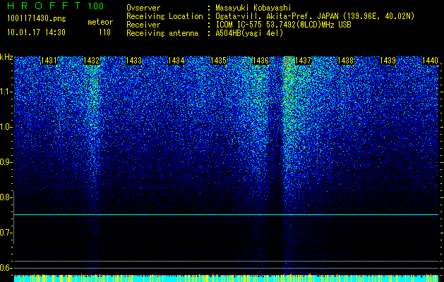Click the 1436 time marker
444x282 pixels.
[x=260, y=61]
